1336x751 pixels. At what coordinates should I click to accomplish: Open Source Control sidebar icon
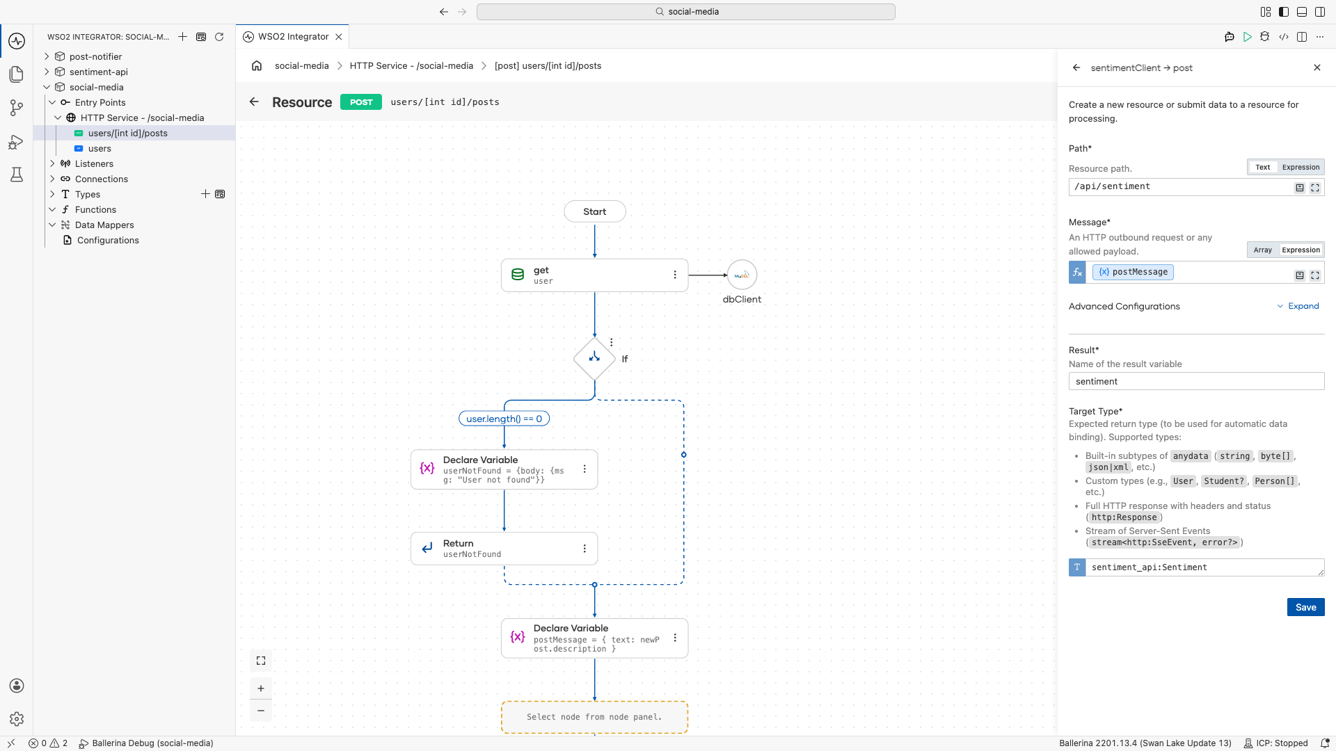pyautogui.click(x=17, y=108)
